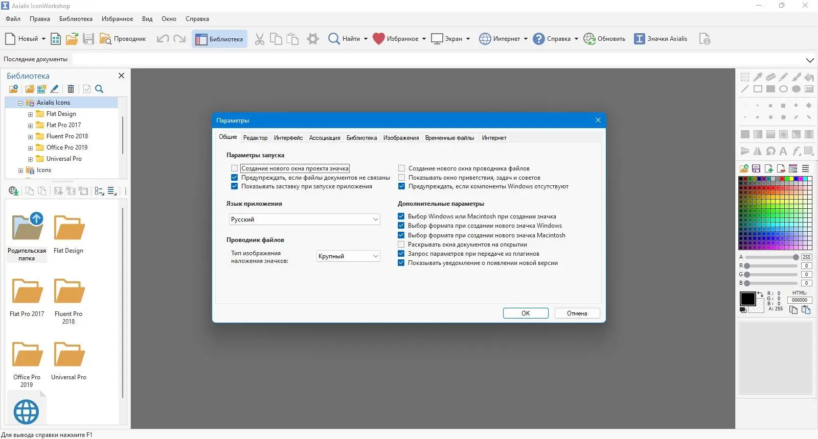Switch to the Интерфейс tab

[x=288, y=138]
